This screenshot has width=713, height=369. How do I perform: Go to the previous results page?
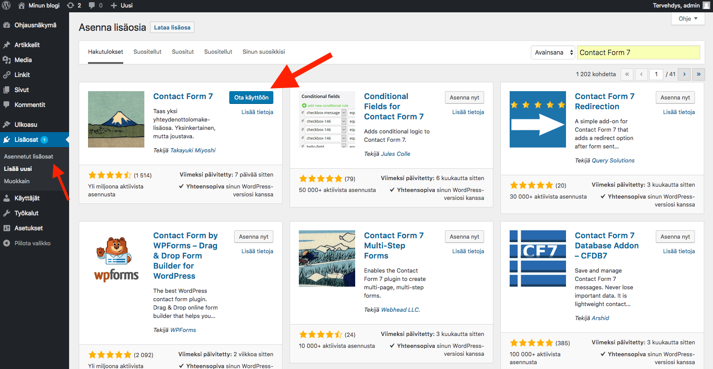[x=641, y=74]
